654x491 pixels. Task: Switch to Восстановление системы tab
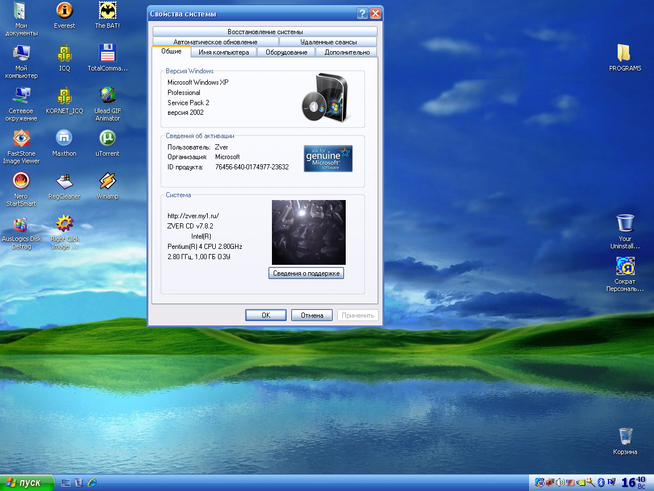tap(265, 32)
